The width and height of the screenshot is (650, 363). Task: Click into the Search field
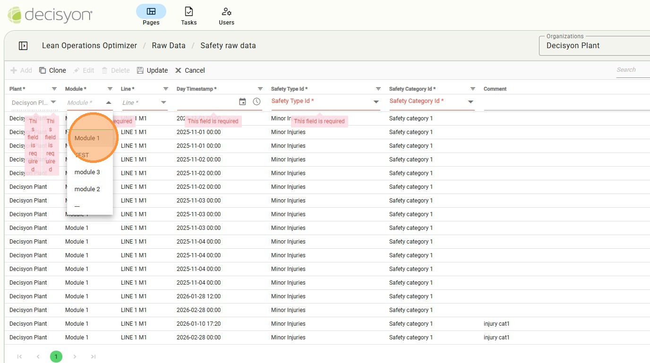tap(632, 70)
